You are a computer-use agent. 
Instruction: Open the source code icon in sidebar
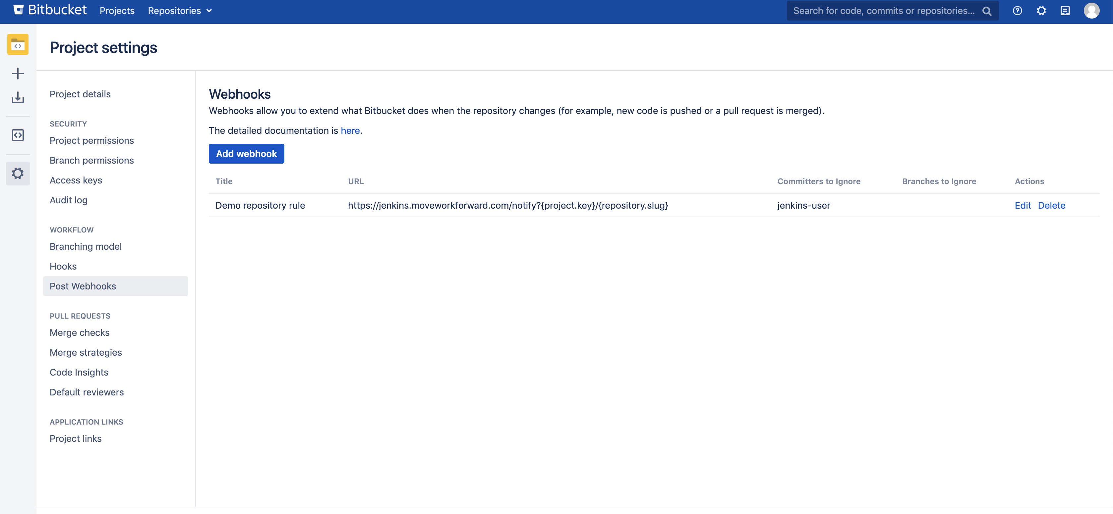pyautogui.click(x=18, y=135)
